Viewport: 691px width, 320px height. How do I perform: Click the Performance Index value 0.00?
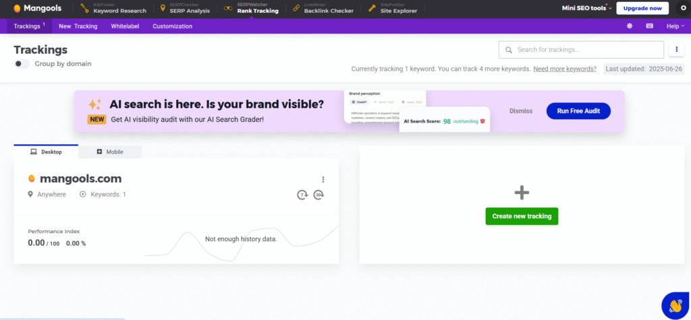click(x=36, y=243)
